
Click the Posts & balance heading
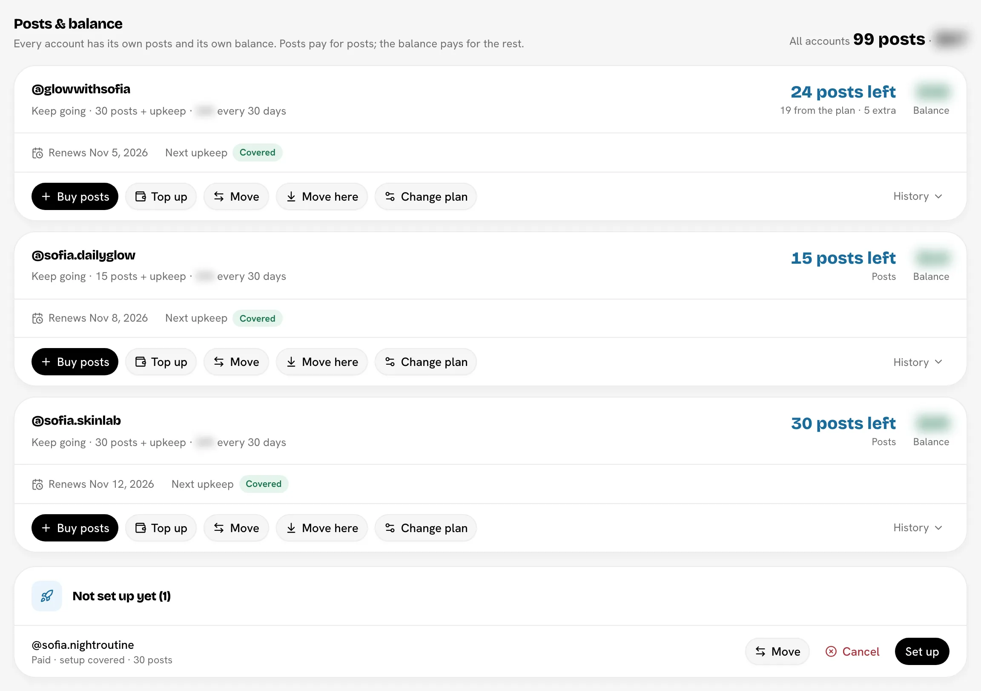click(68, 23)
